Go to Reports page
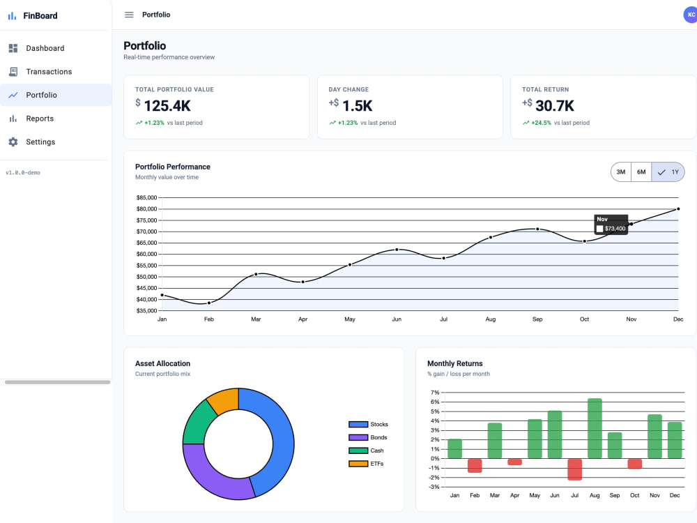697x523 pixels. pyautogui.click(x=56, y=119)
